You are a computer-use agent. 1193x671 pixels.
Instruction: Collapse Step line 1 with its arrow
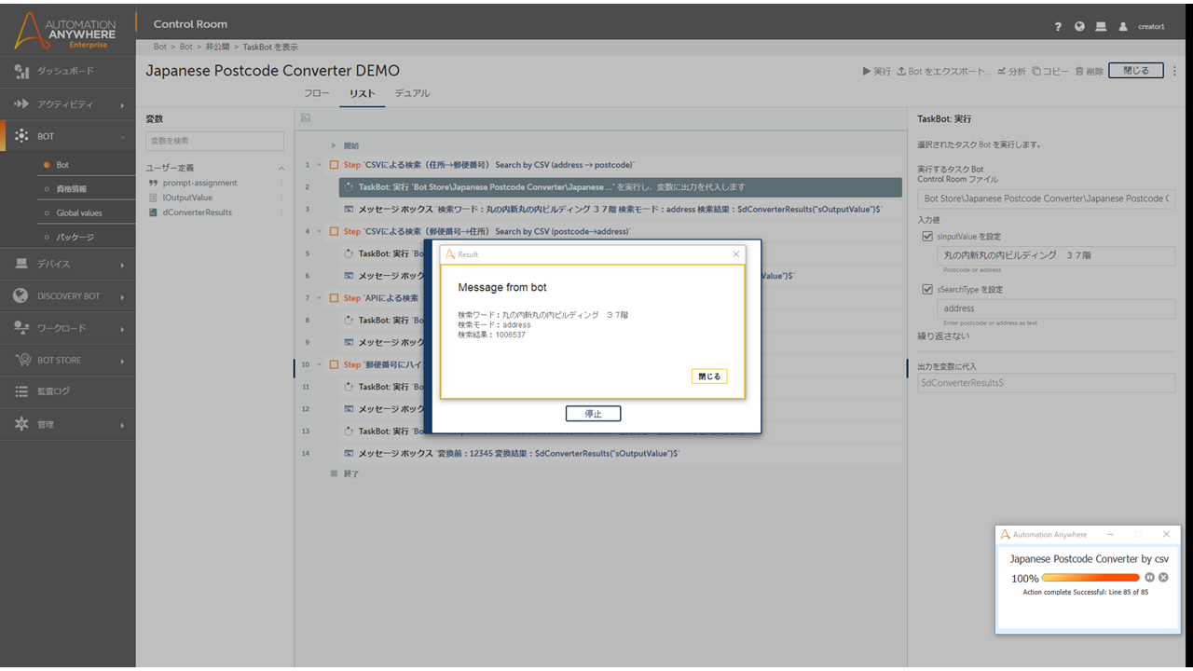click(320, 165)
